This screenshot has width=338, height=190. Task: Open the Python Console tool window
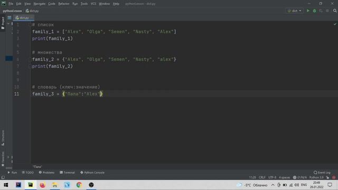tap(92, 173)
